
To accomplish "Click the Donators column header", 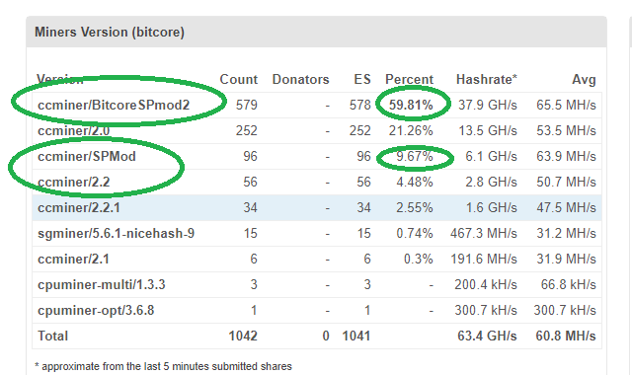I will 300,79.
